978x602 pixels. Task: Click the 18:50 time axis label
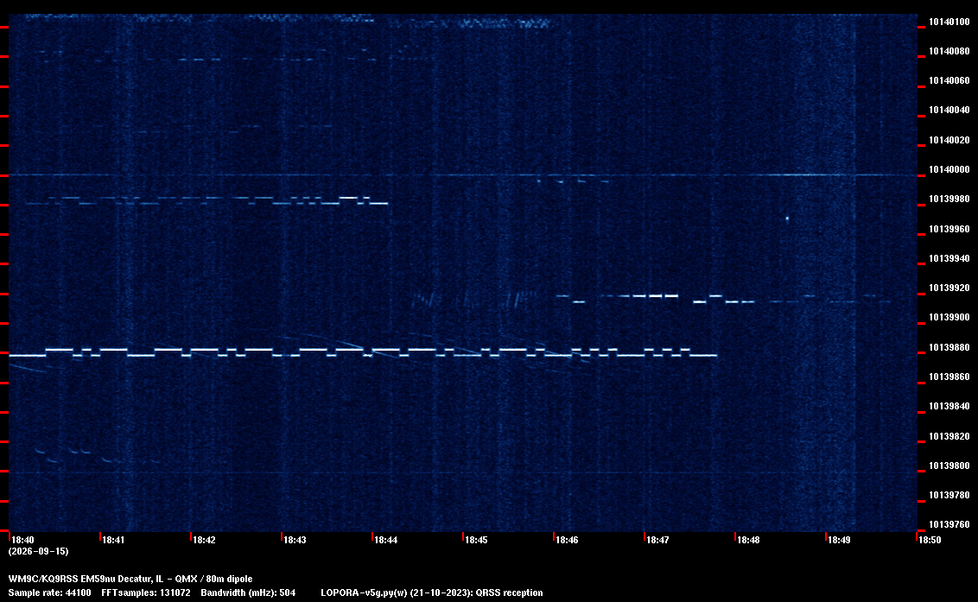click(930, 540)
